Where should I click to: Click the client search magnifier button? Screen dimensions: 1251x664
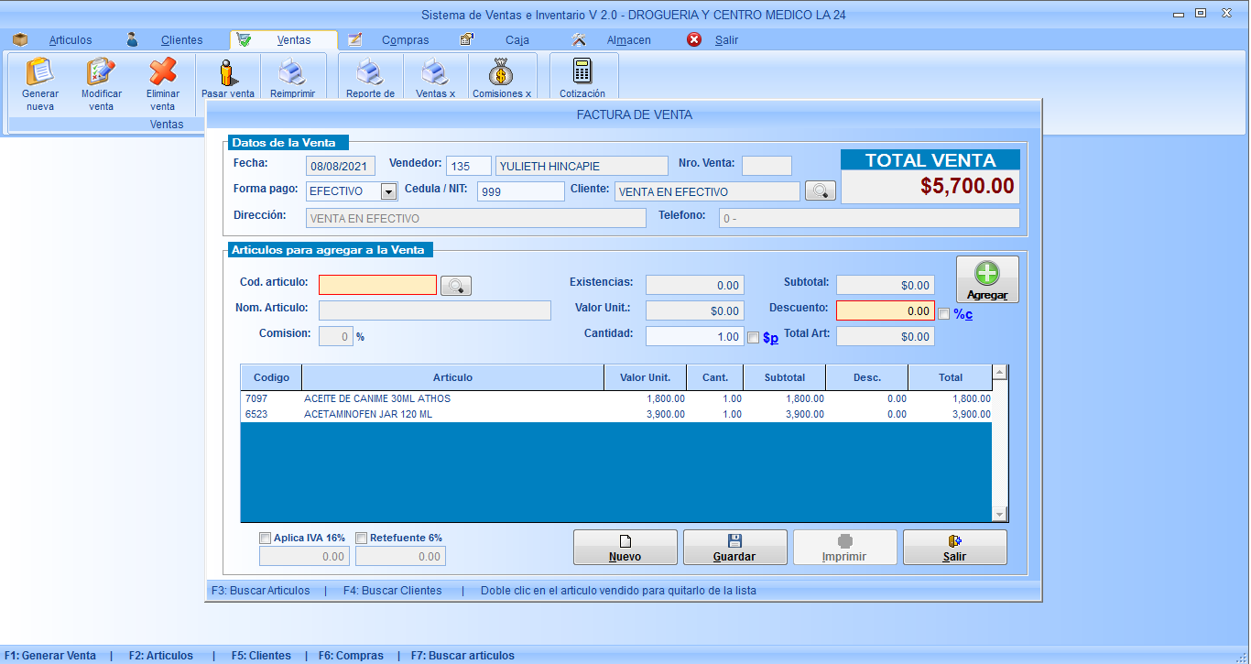[821, 191]
